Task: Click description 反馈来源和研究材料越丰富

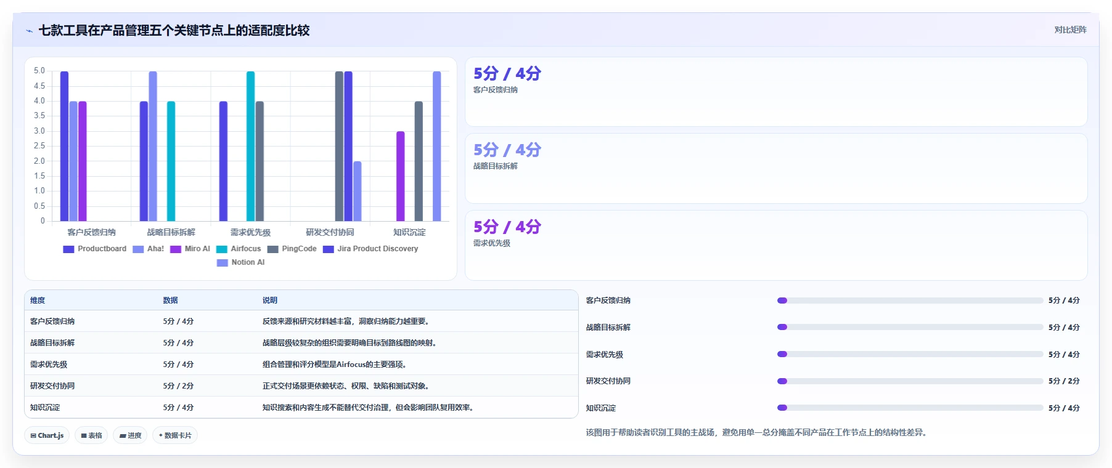Action: coord(346,321)
